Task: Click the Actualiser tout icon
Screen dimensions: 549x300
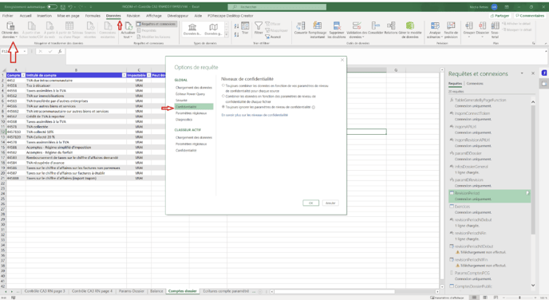Action: [x=128, y=26]
